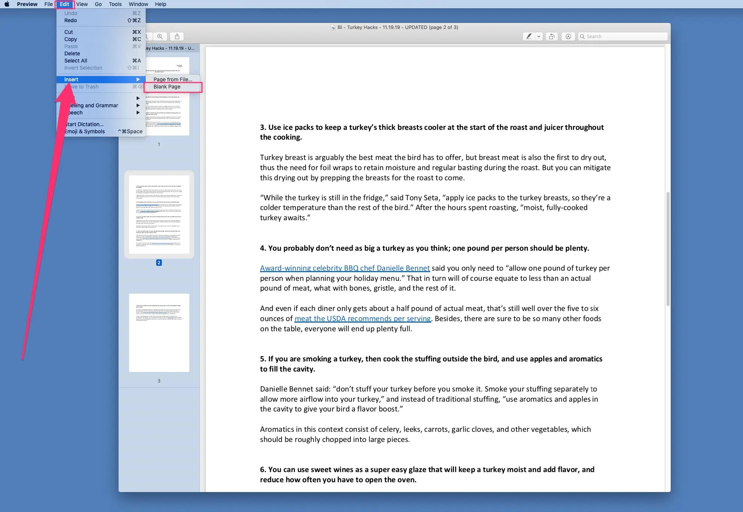Select the Highlight pen tool
743x512 pixels.
pyautogui.click(x=529, y=37)
